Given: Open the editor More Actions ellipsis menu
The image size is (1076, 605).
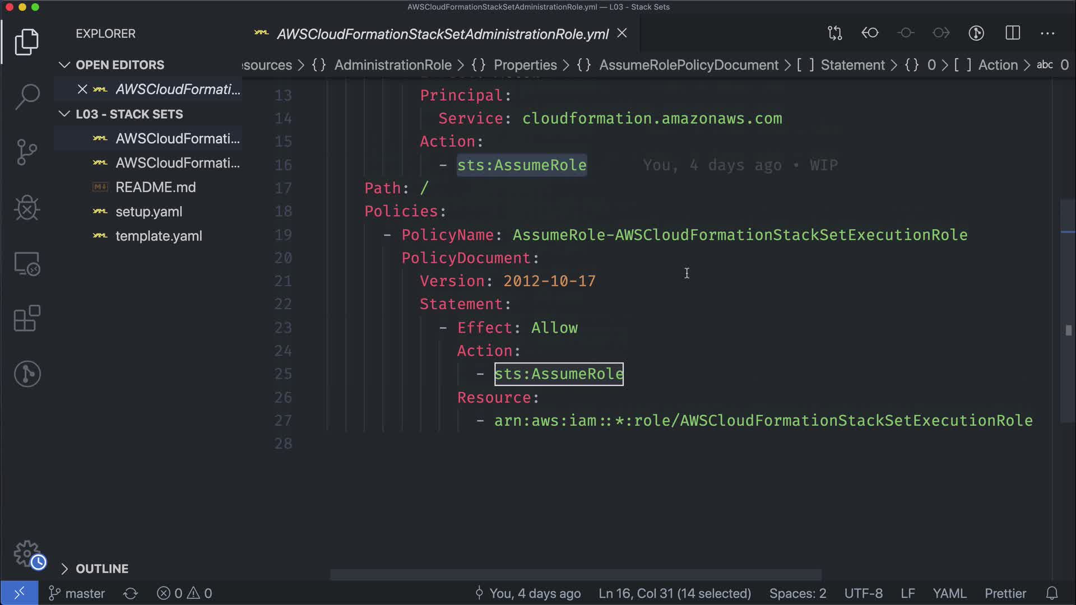Looking at the screenshot, I should [1047, 33].
